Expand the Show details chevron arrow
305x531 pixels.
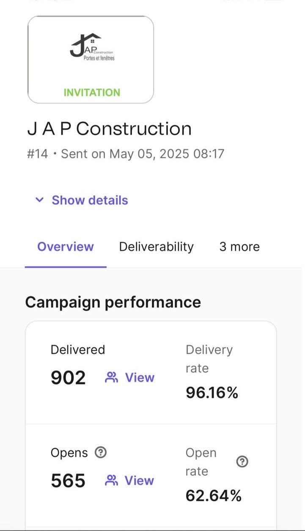39,200
